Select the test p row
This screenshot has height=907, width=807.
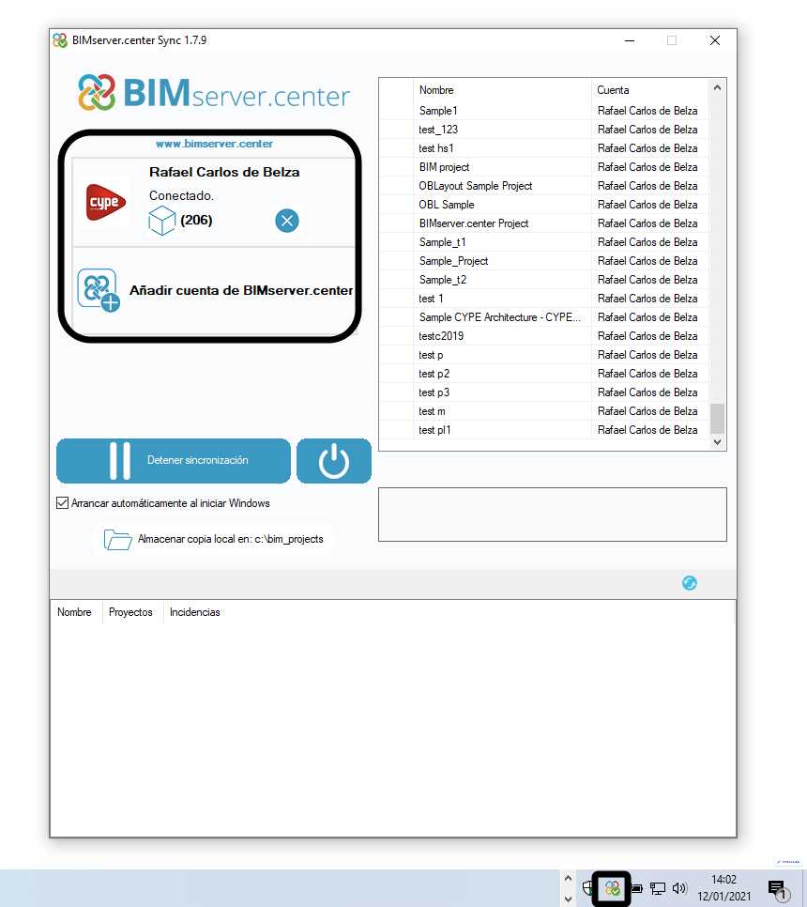[544, 355]
